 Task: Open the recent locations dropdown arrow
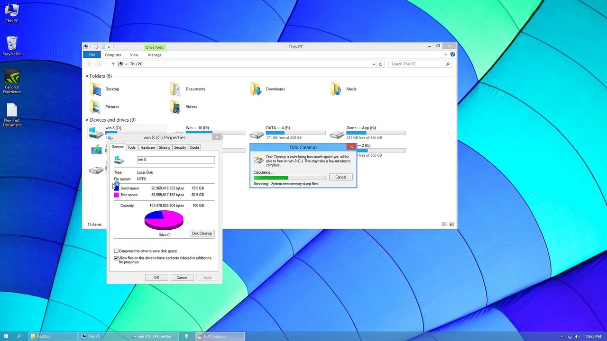click(x=105, y=64)
